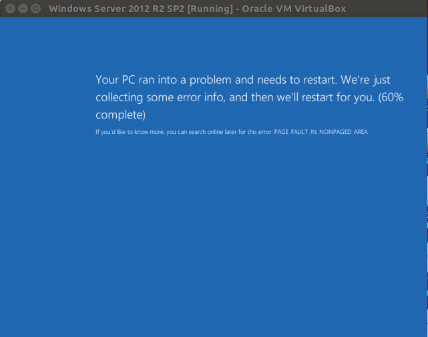Click the word "problem" in the heading

pos(210,80)
